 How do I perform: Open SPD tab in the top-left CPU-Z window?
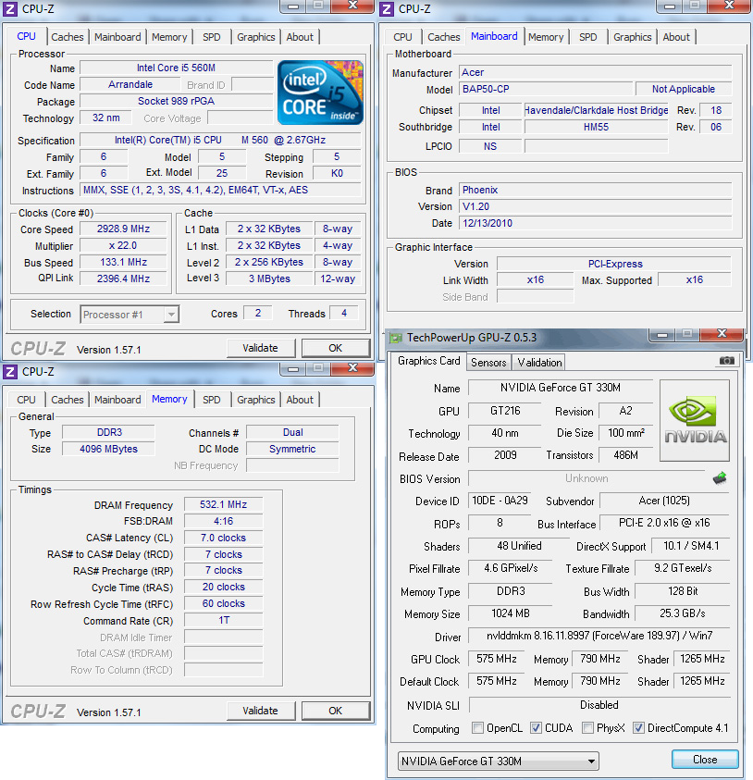click(x=212, y=37)
